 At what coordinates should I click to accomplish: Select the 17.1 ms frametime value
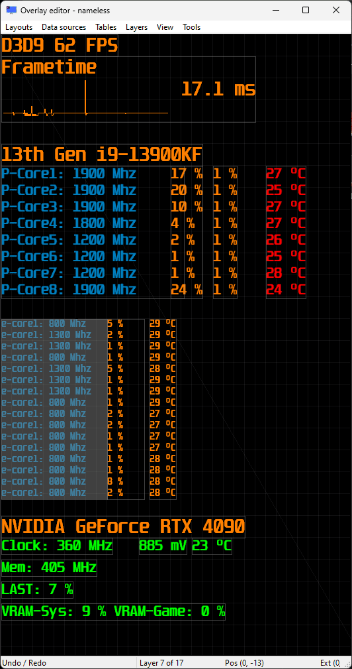click(x=218, y=90)
